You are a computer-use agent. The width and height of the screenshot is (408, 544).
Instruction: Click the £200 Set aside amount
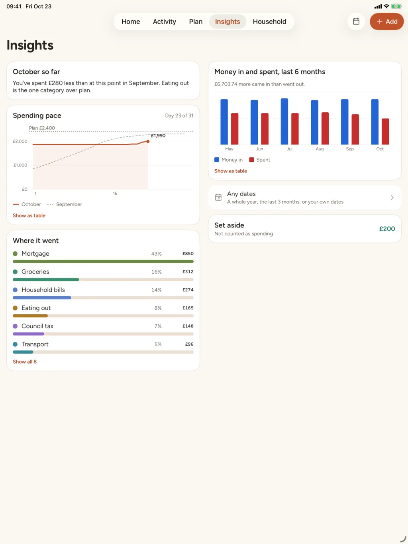[x=387, y=229]
